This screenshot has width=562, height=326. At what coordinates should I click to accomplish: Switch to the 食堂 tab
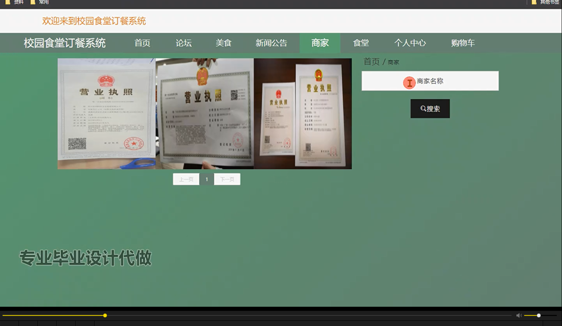point(361,43)
